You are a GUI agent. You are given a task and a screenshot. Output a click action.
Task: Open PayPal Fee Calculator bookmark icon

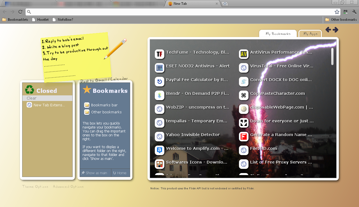[x=160, y=82]
